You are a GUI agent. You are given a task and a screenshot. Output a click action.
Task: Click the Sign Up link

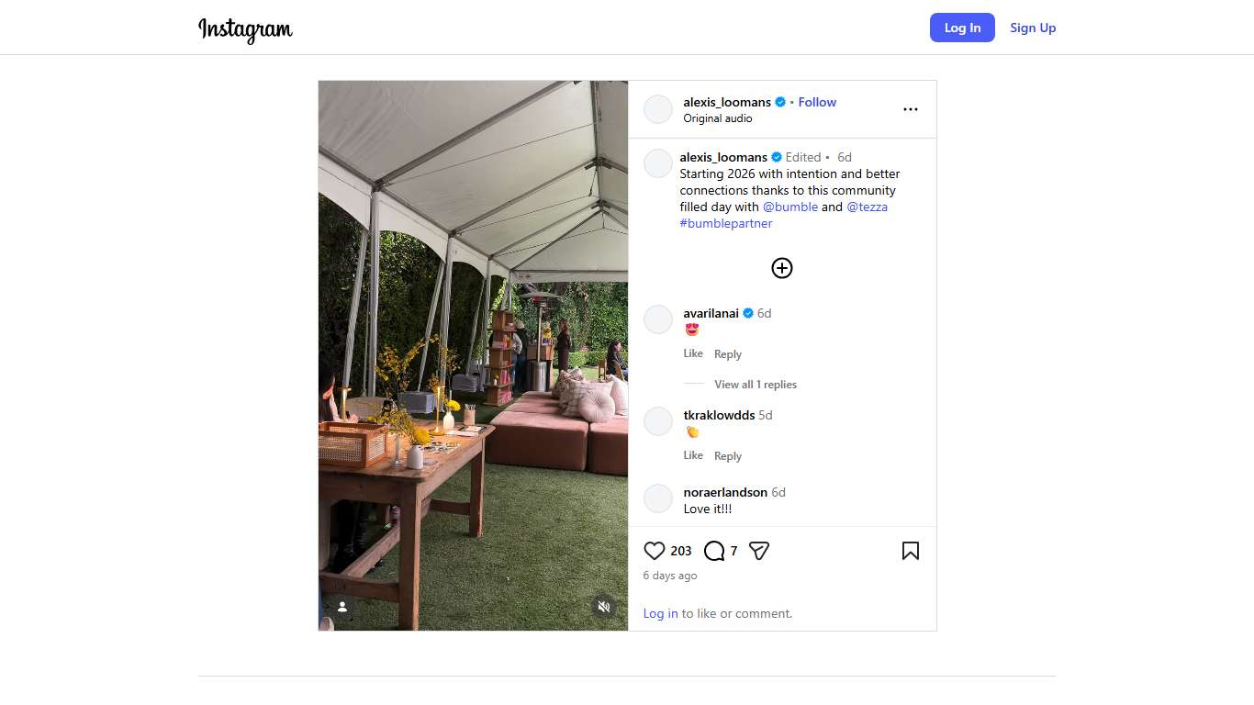click(1033, 28)
